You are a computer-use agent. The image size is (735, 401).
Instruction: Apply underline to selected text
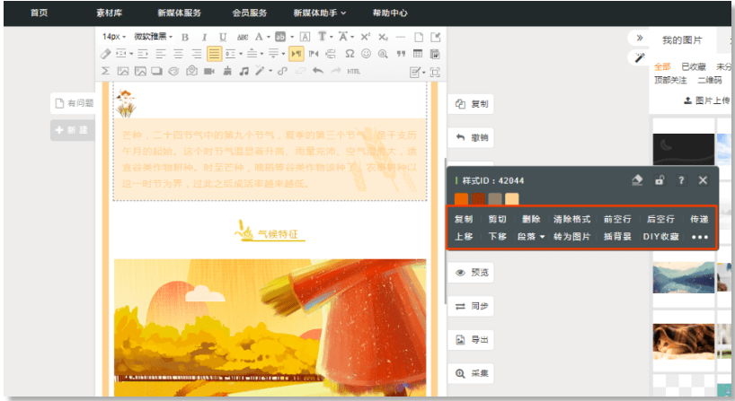point(223,38)
